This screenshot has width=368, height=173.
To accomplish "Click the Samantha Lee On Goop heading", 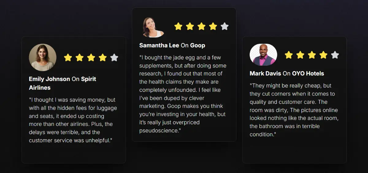I will coord(172,45).
